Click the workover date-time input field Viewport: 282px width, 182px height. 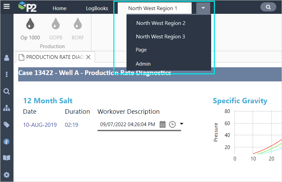point(128,124)
